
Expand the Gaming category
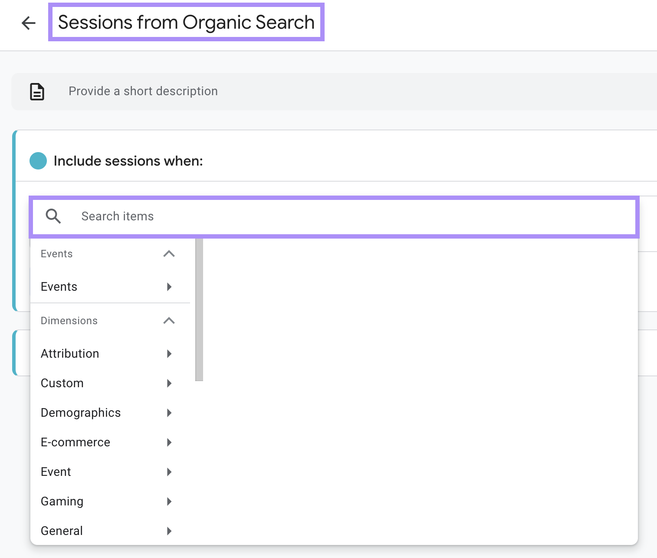tap(169, 501)
